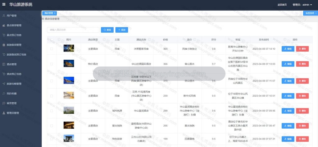Edit the 沐熙墅家民宿 row
Viewport: 318px width, 147px height.
pos(288,49)
